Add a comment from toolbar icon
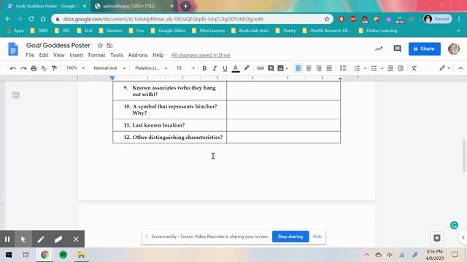The width and height of the screenshot is (467, 262). (271, 68)
